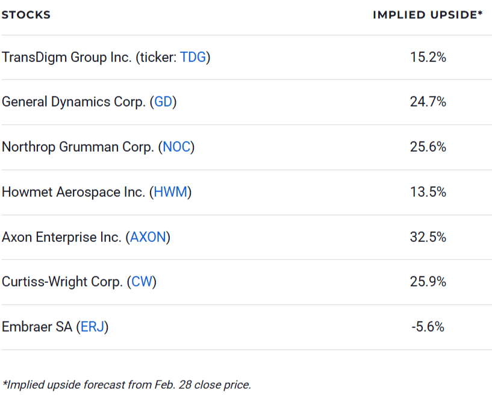Select the AXON ticker link
Viewport: 492px width, 402px height.
click(148, 237)
